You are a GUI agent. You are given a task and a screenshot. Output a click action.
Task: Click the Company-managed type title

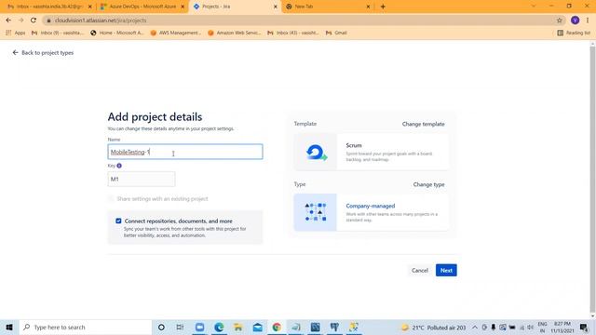(x=371, y=206)
